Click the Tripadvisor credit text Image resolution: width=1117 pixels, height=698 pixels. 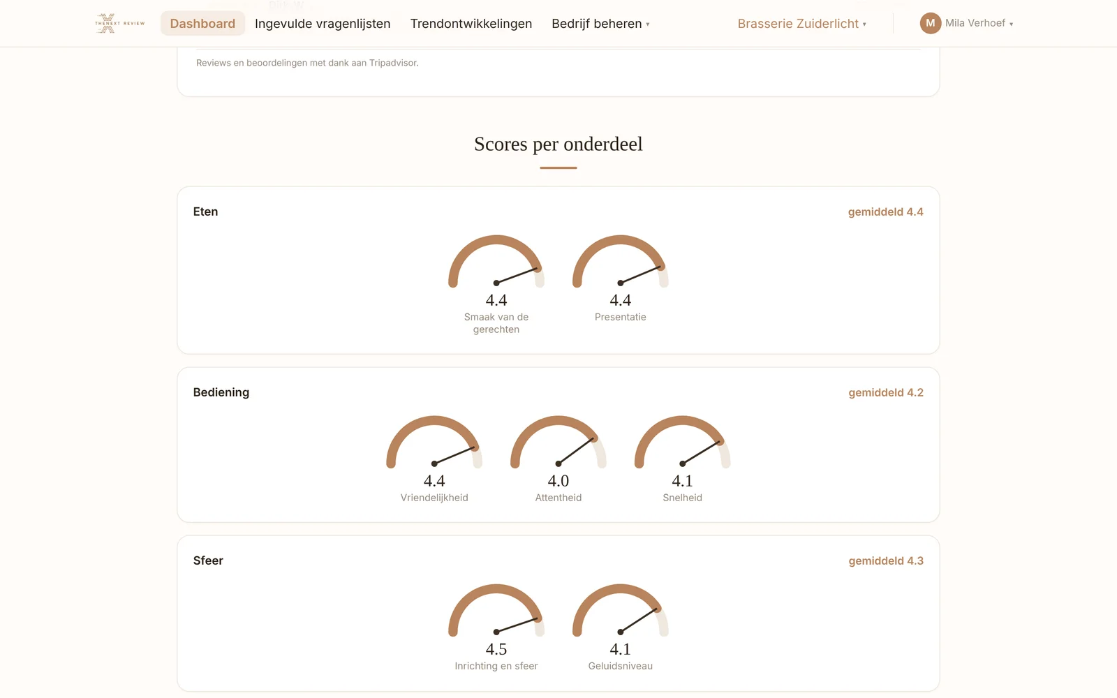pos(307,63)
